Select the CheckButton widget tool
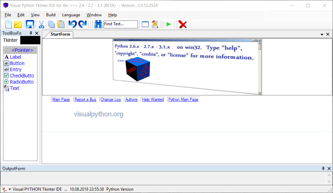333x193 pixels. pyautogui.click(x=22, y=76)
